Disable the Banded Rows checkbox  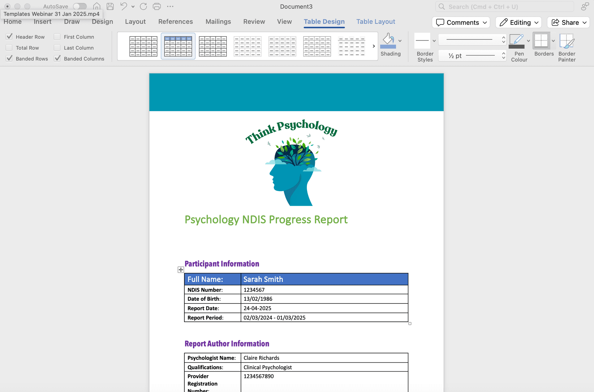coord(9,58)
